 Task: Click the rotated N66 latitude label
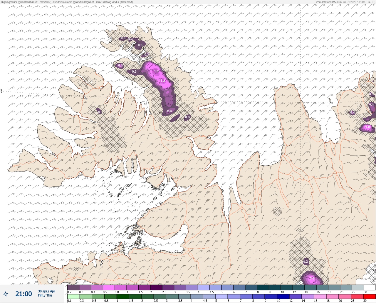tap(1, 91)
